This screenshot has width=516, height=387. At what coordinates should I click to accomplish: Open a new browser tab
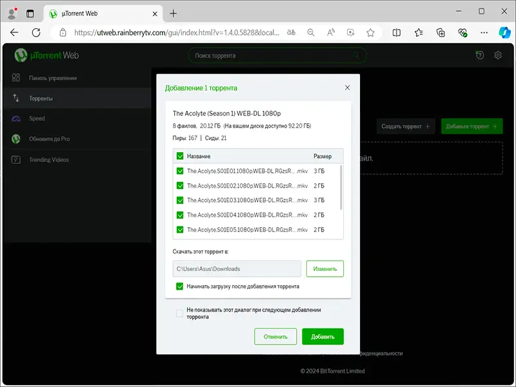(173, 14)
